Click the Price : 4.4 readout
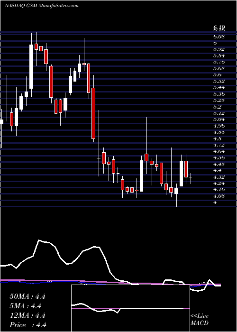This screenshot has width=237, height=332. (28, 325)
